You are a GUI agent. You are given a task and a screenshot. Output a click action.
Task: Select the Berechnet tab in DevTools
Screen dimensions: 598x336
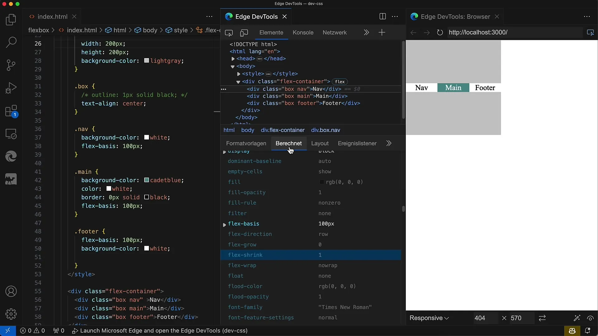(289, 143)
